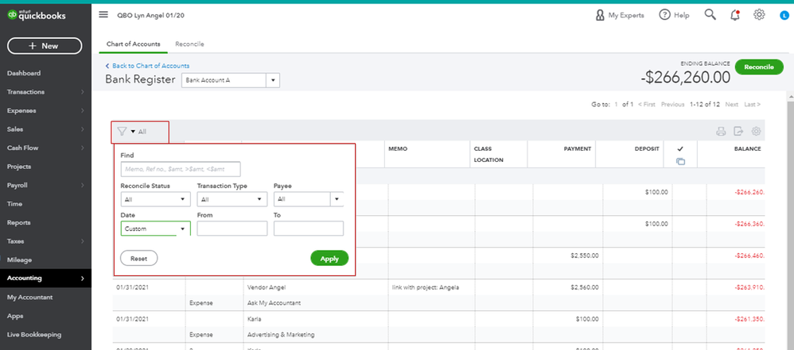The height and width of the screenshot is (350, 794).
Task: Click the BALANCE column header
Action: [x=747, y=149]
